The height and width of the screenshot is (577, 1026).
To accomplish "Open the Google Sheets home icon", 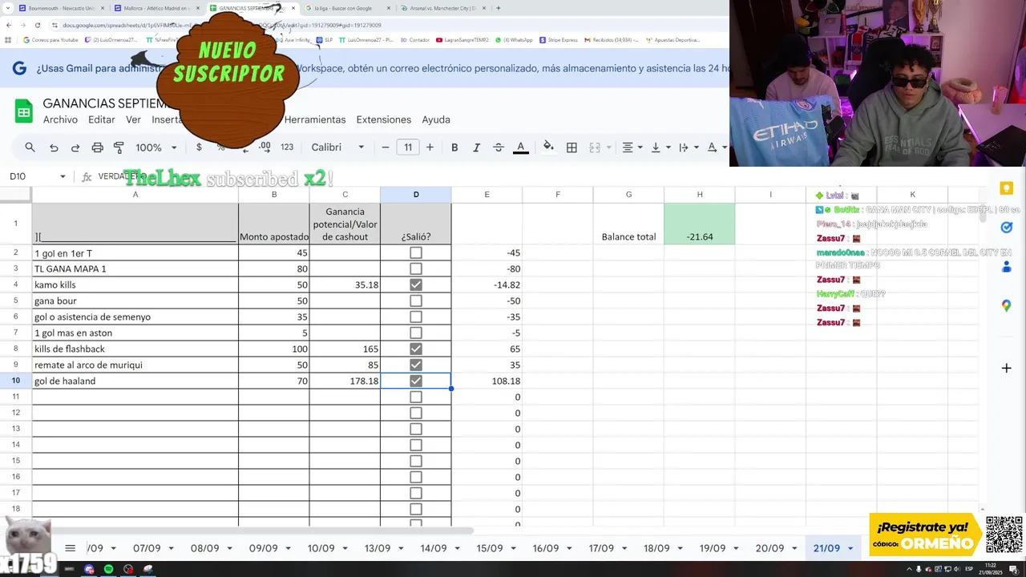I will click(x=23, y=111).
